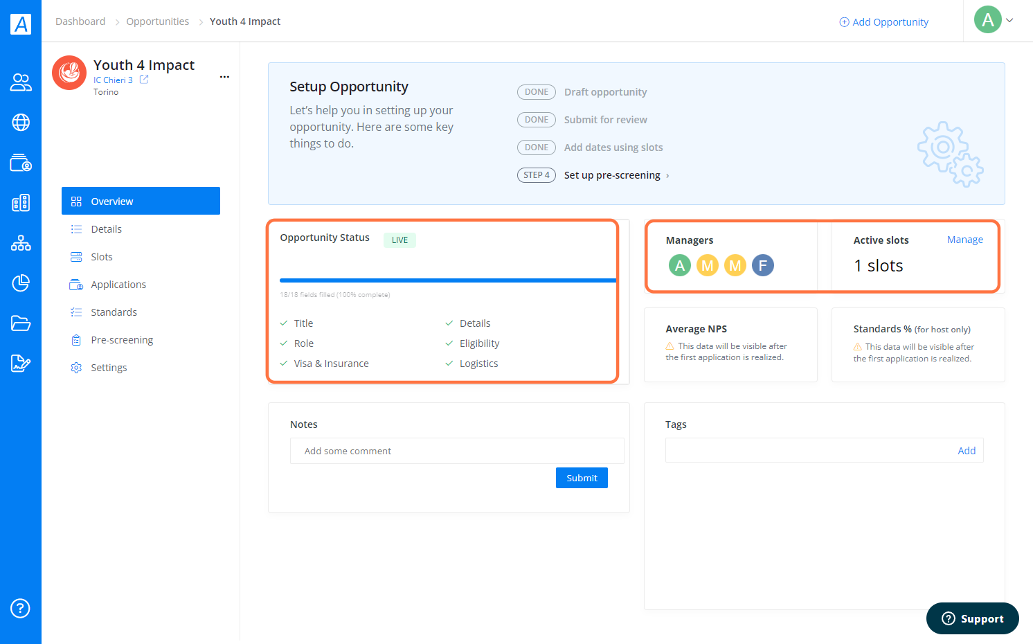Click the completion progress bar
The image size is (1033, 644).
pyautogui.click(x=448, y=280)
